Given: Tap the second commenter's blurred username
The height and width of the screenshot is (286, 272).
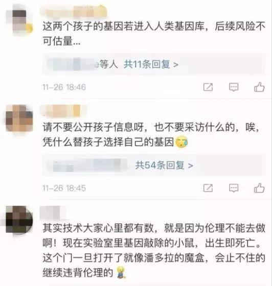Looking at the screenshot, I should 63,111.
